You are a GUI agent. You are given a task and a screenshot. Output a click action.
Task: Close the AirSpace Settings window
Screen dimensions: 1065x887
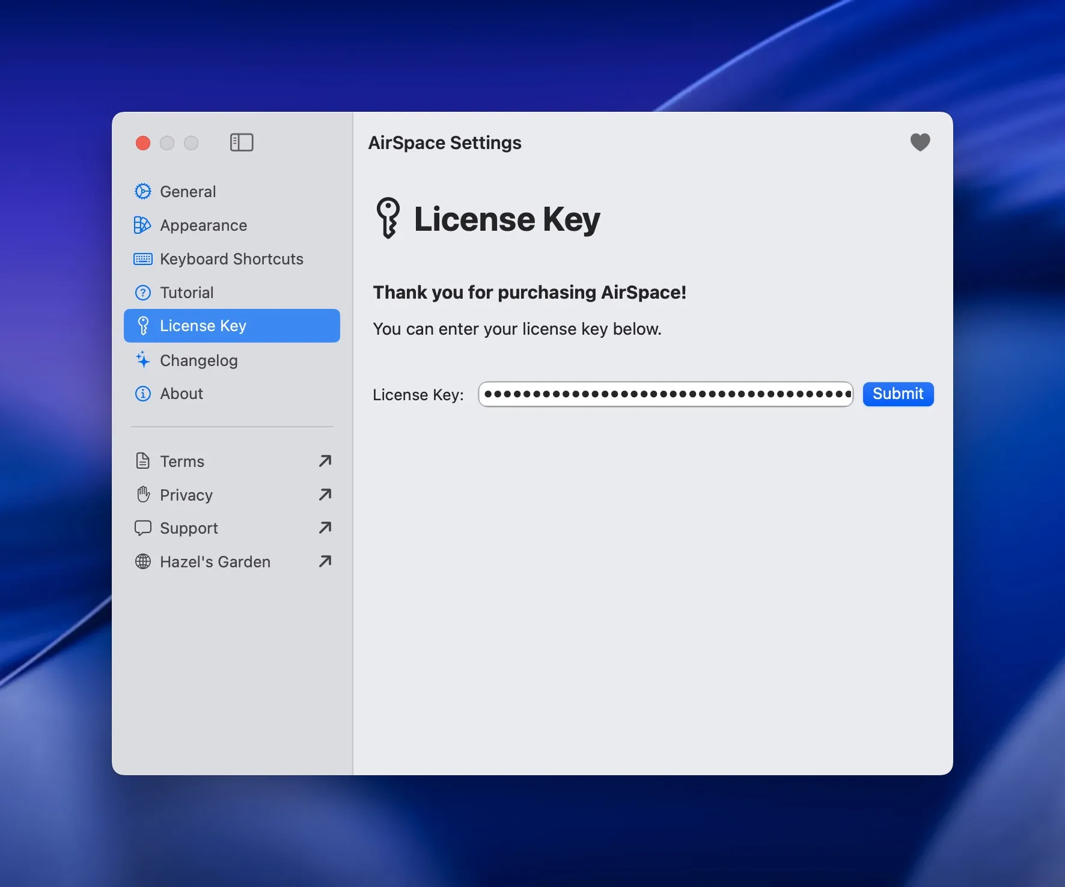[143, 143]
